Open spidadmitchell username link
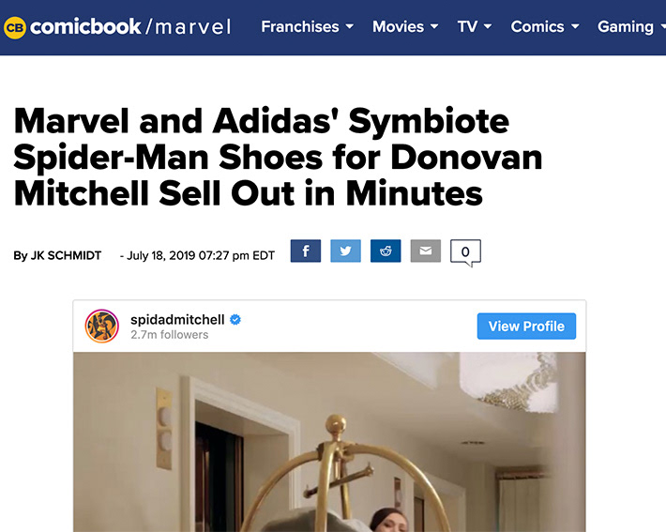Image resolution: width=666 pixels, height=532 pixels. point(177,320)
